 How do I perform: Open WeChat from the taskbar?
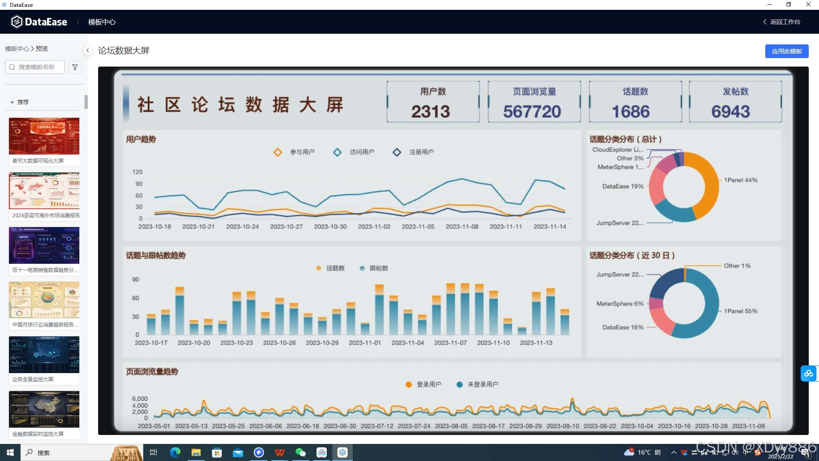(x=301, y=452)
